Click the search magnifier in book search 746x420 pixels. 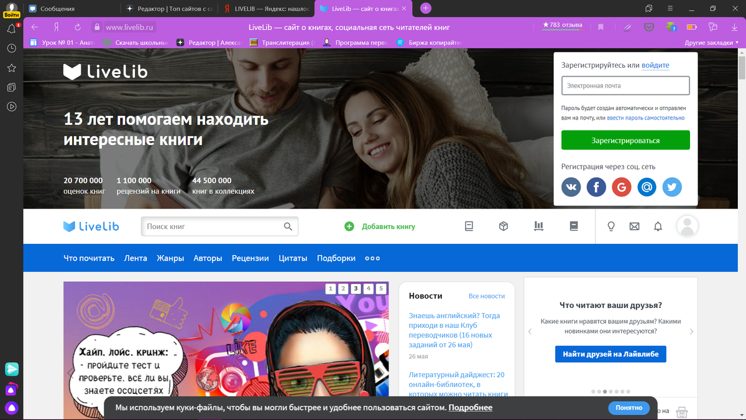tap(288, 226)
